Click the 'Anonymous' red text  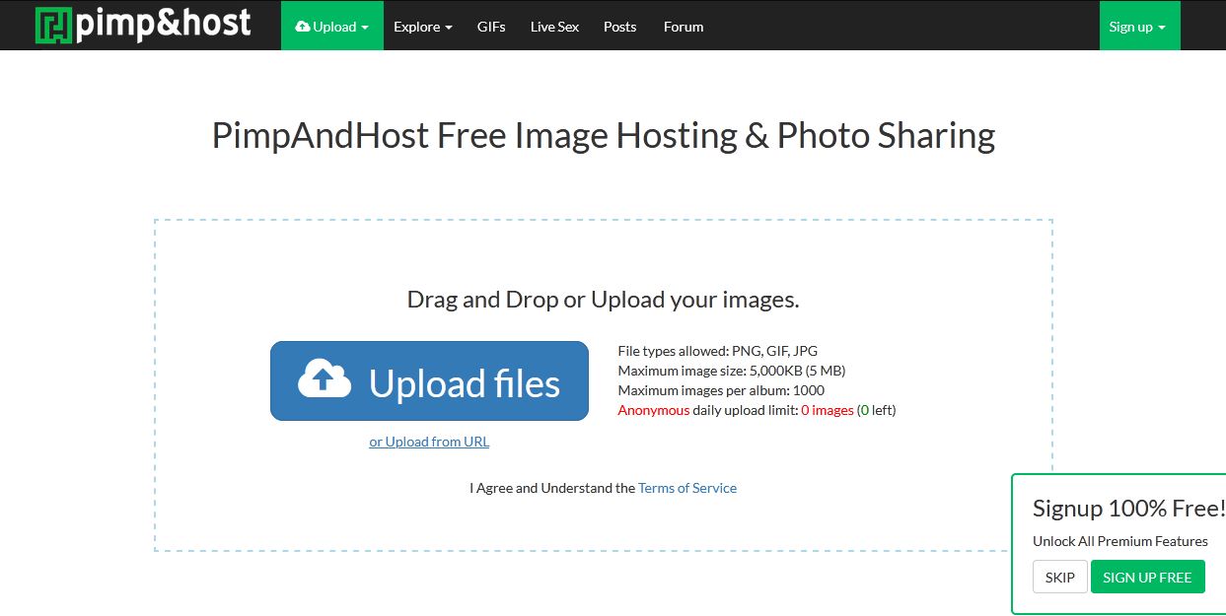click(654, 410)
